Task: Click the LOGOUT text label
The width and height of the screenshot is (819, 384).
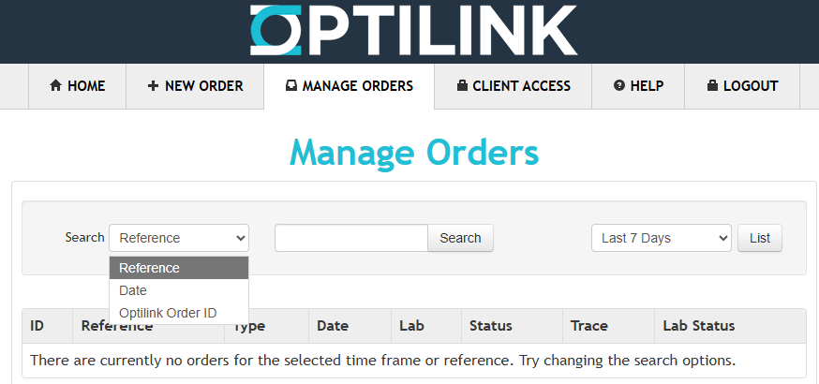Action: click(x=751, y=86)
